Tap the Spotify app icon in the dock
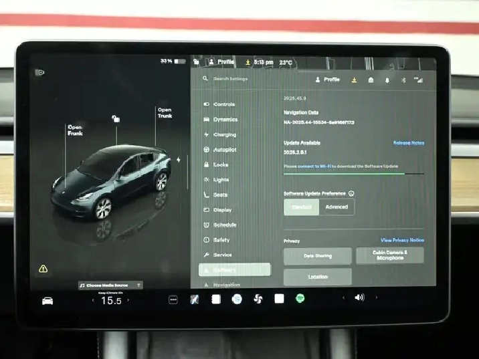 (x=300, y=299)
